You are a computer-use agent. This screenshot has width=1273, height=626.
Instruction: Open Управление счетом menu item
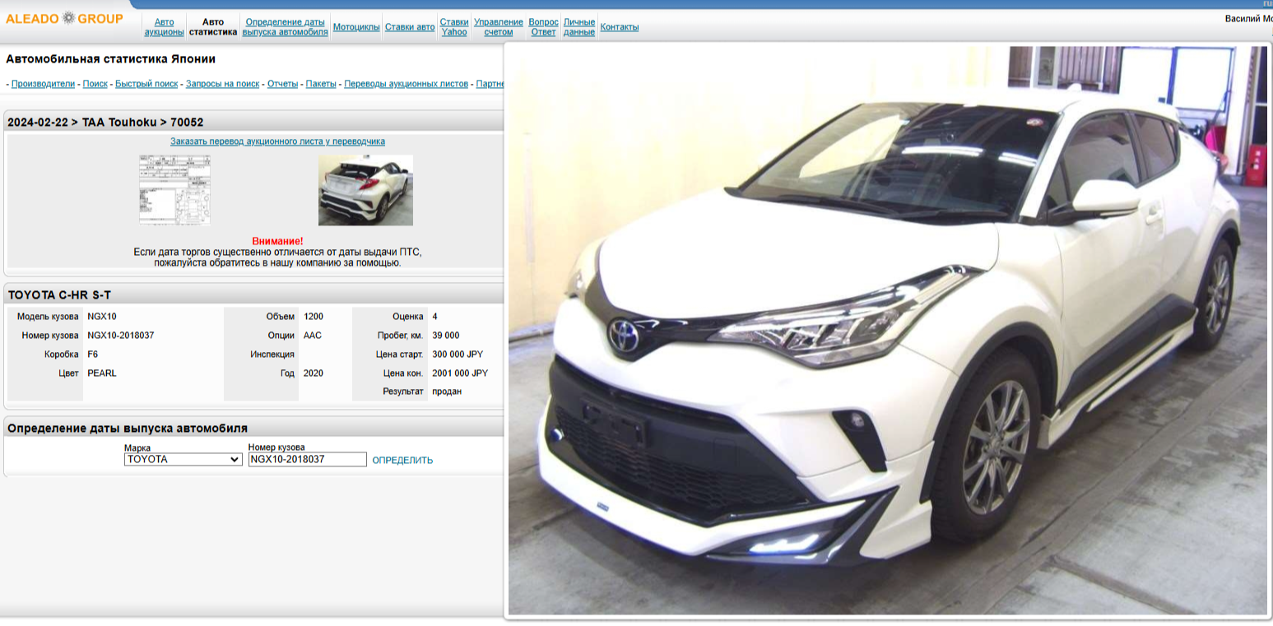pyautogui.click(x=499, y=27)
